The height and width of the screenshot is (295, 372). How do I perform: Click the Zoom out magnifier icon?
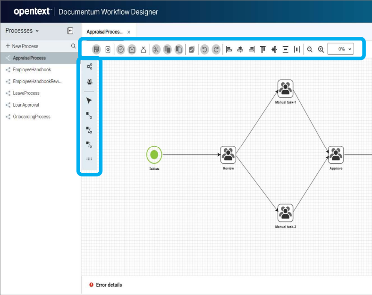pos(310,49)
